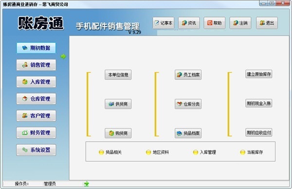This screenshot has height=189, width=292.
Task: Select the 地区资料 option
Action: [x=157, y=152]
